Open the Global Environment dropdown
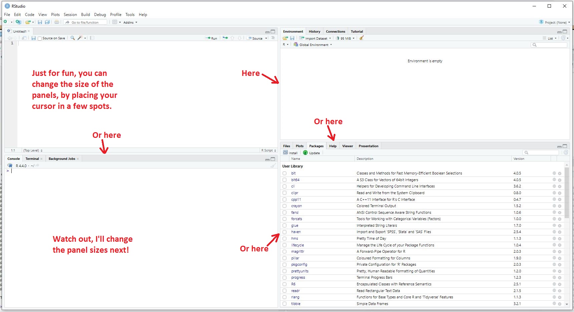Image resolution: width=574 pixels, height=312 pixels. click(x=313, y=45)
